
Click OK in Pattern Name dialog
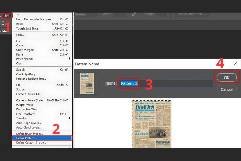click(x=227, y=78)
